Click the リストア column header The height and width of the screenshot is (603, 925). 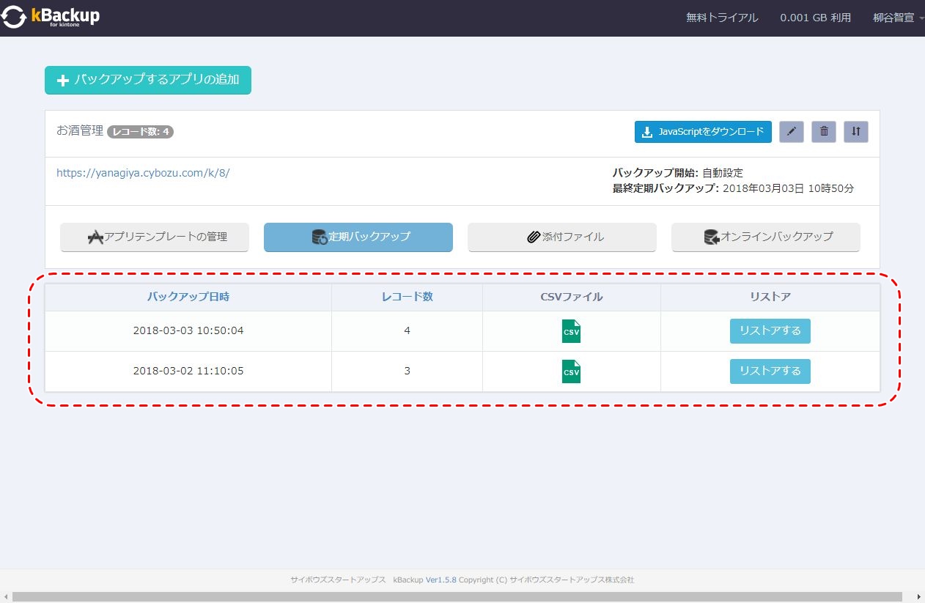pyautogui.click(x=770, y=297)
